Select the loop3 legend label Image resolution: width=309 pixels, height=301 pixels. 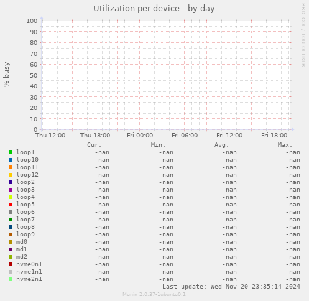(x=25, y=190)
